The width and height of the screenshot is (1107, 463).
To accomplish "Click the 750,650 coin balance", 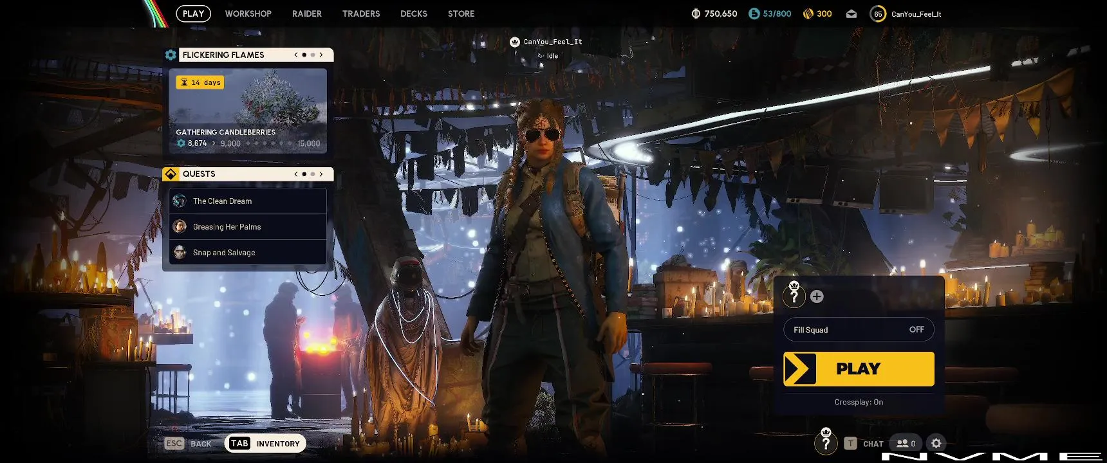I will tap(720, 14).
